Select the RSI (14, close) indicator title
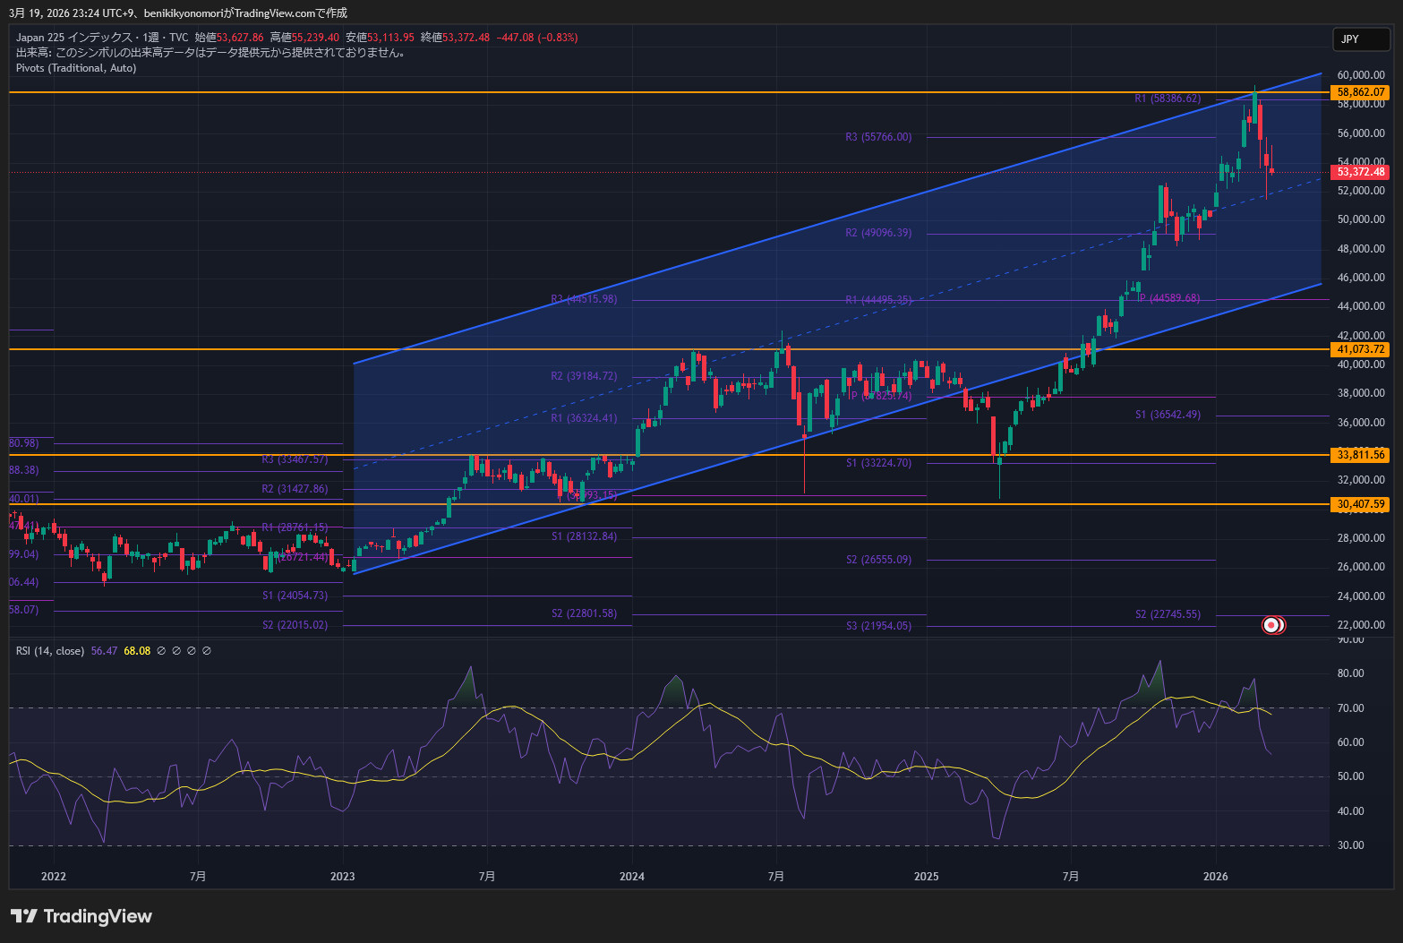This screenshot has width=1403, height=943. (x=50, y=651)
